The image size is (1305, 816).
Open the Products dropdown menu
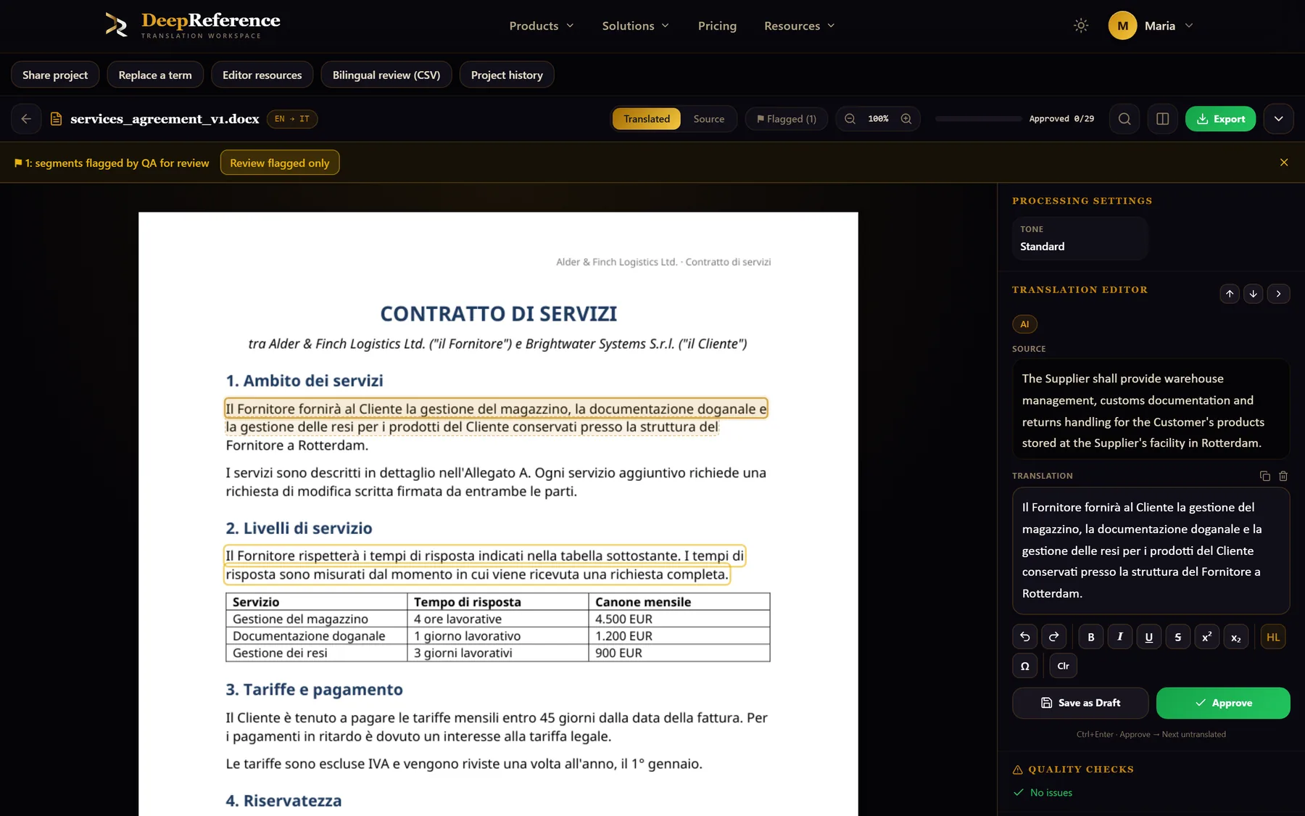click(542, 26)
